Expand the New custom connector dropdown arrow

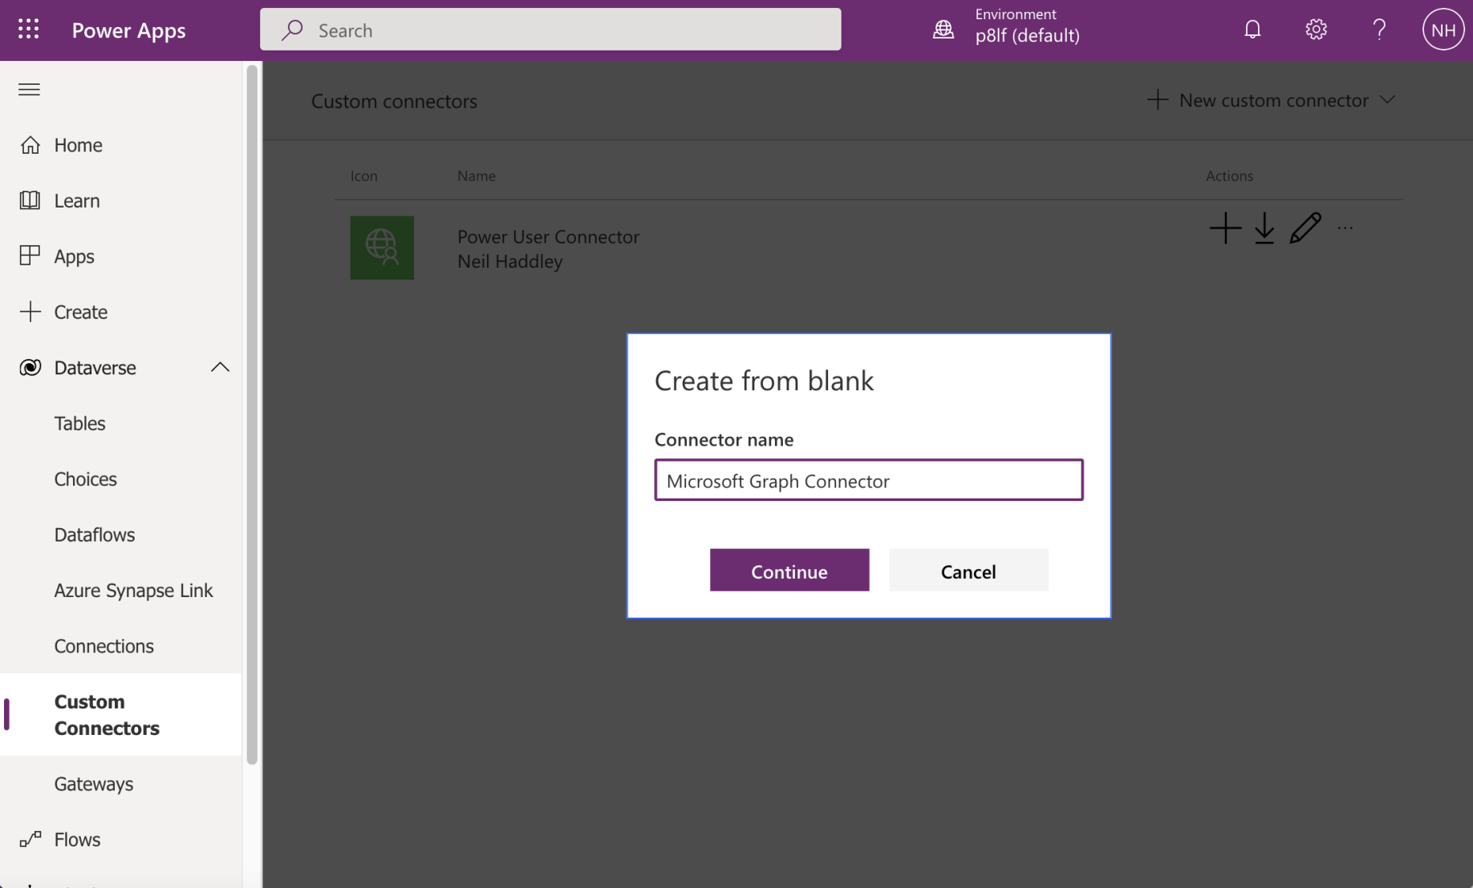(1387, 100)
